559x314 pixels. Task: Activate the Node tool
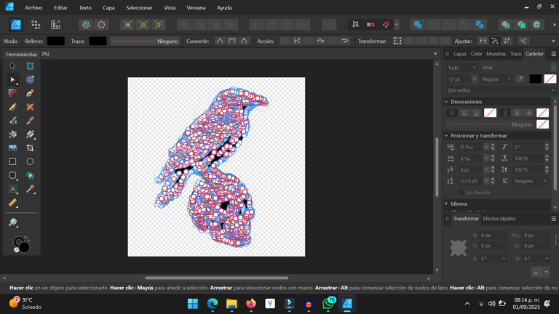(12, 80)
